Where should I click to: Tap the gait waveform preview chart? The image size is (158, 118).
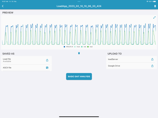tap(79, 34)
